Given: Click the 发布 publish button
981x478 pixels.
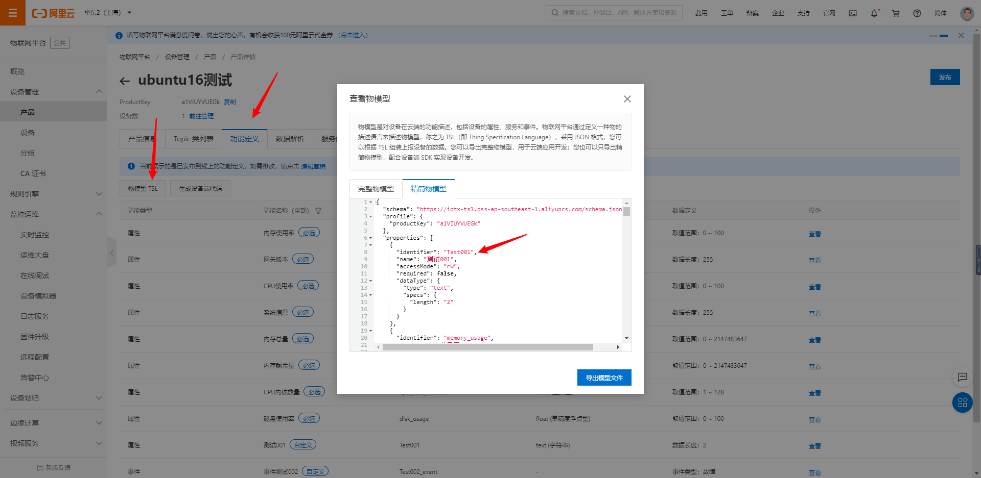Looking at the screenshot, I should coord(945,77).
